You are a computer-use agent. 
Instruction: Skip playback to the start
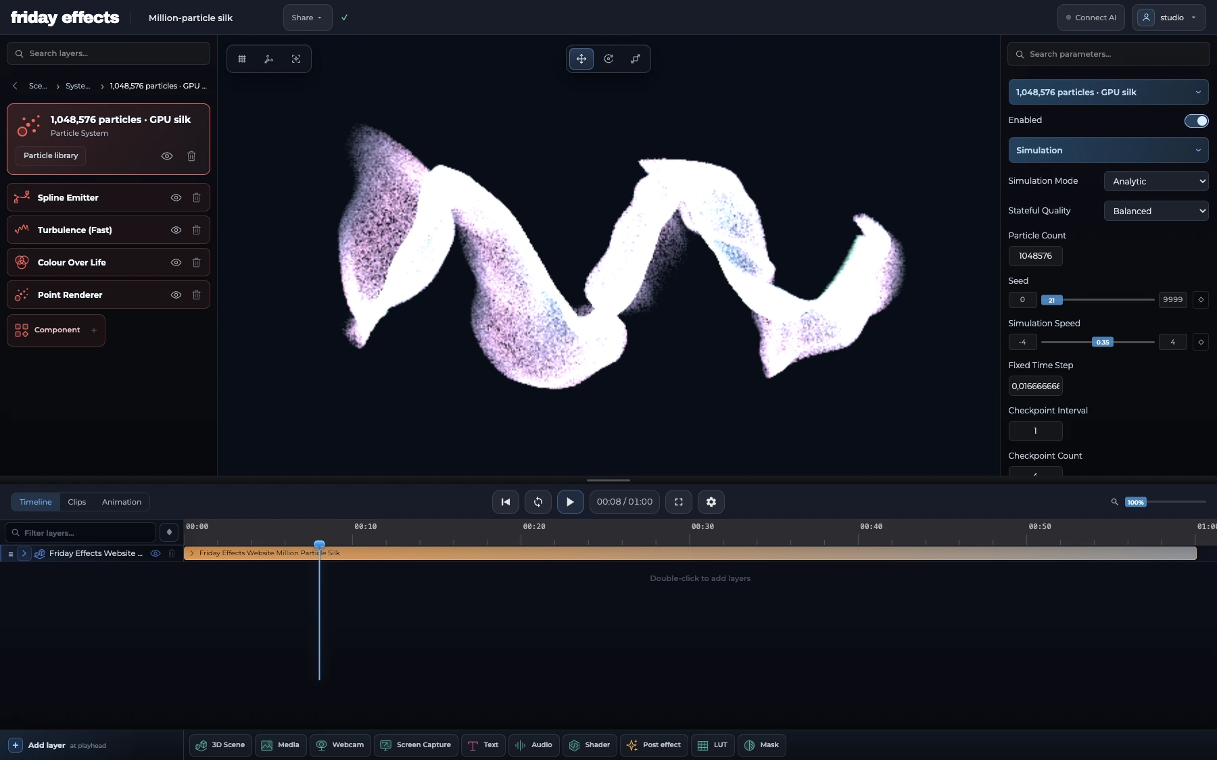pyautogui.click(x=506, y=502)
